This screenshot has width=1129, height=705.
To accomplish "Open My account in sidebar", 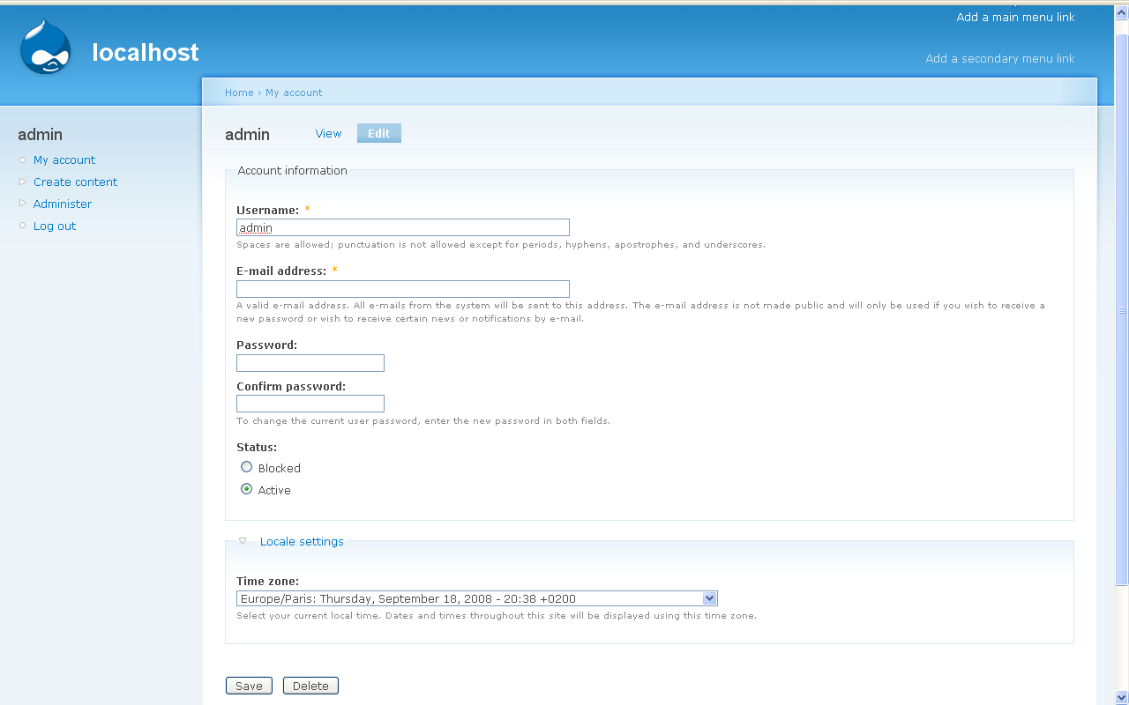I will tap(64, 160).
